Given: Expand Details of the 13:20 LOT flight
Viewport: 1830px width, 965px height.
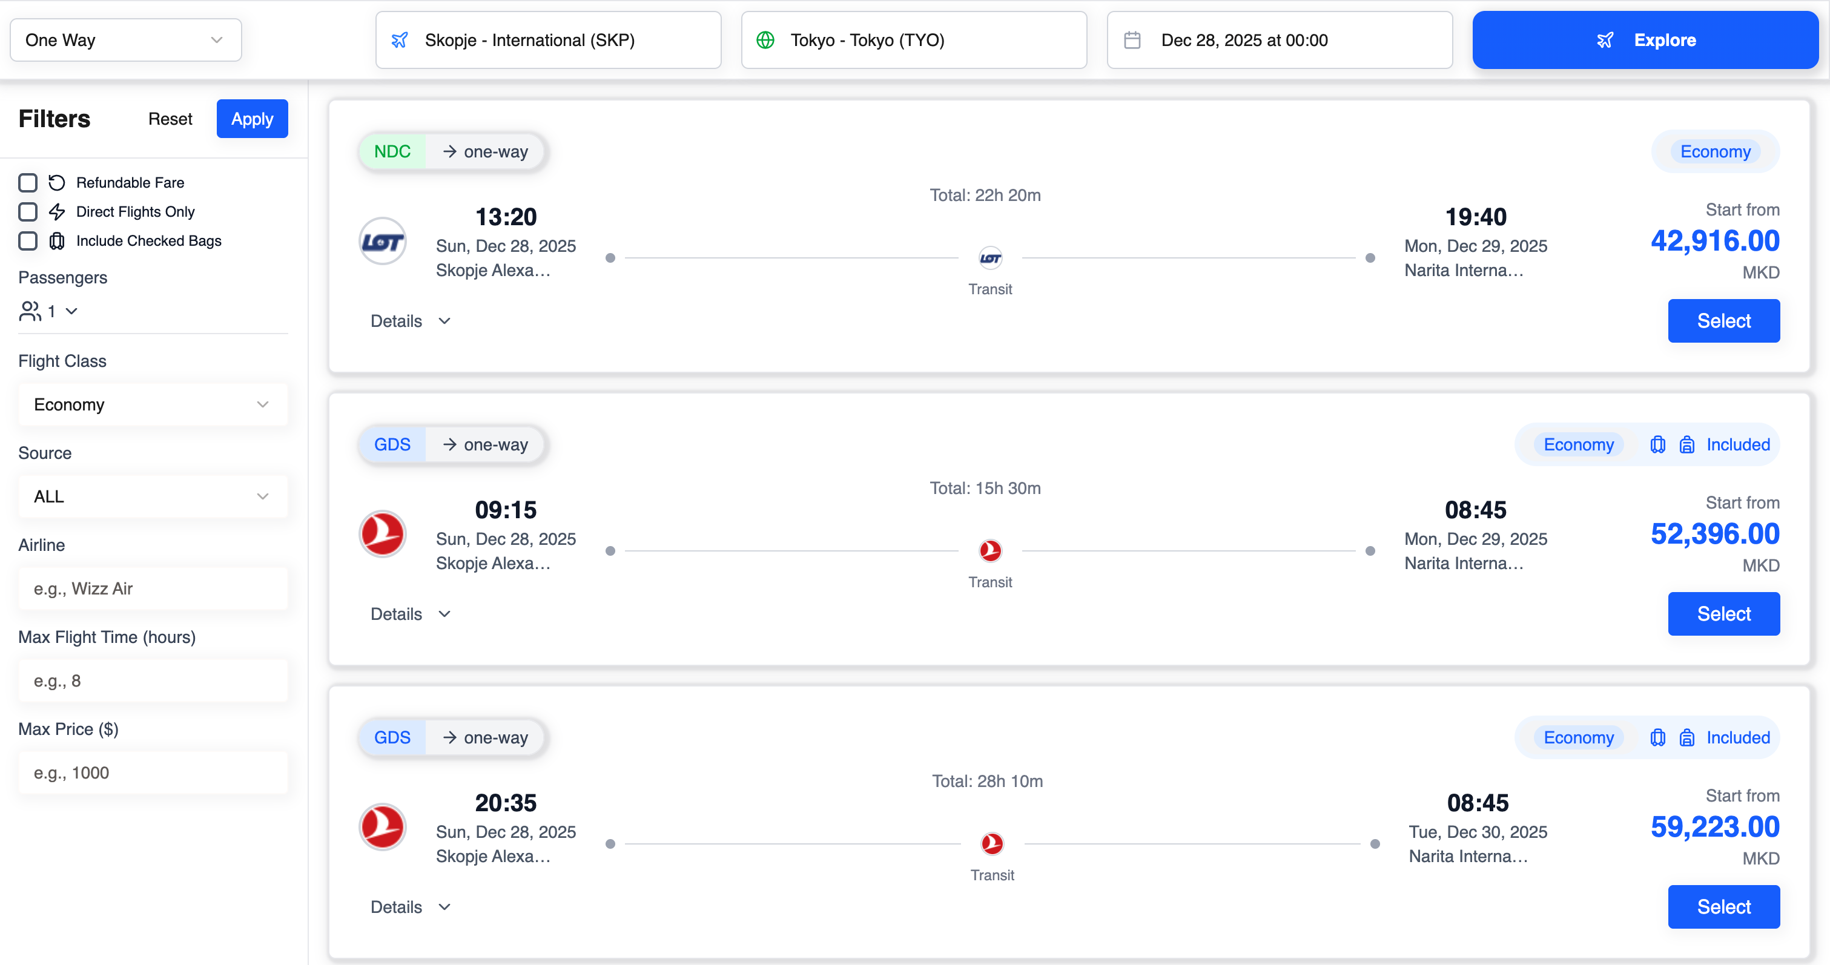Looking at the screenshot, I should pyautogui.click(x=411, y=321).
